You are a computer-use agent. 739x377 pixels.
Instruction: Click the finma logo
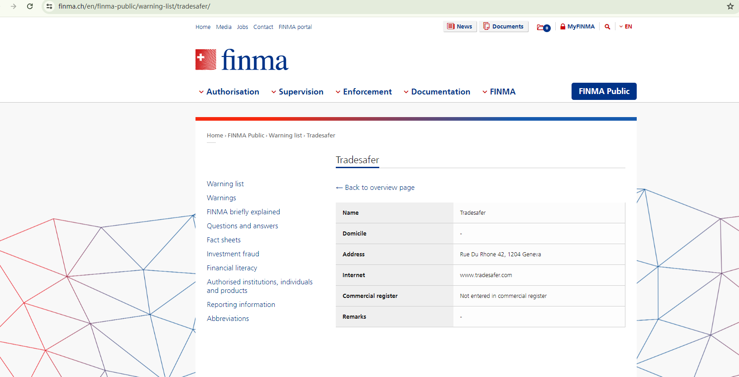pos(242,60)
